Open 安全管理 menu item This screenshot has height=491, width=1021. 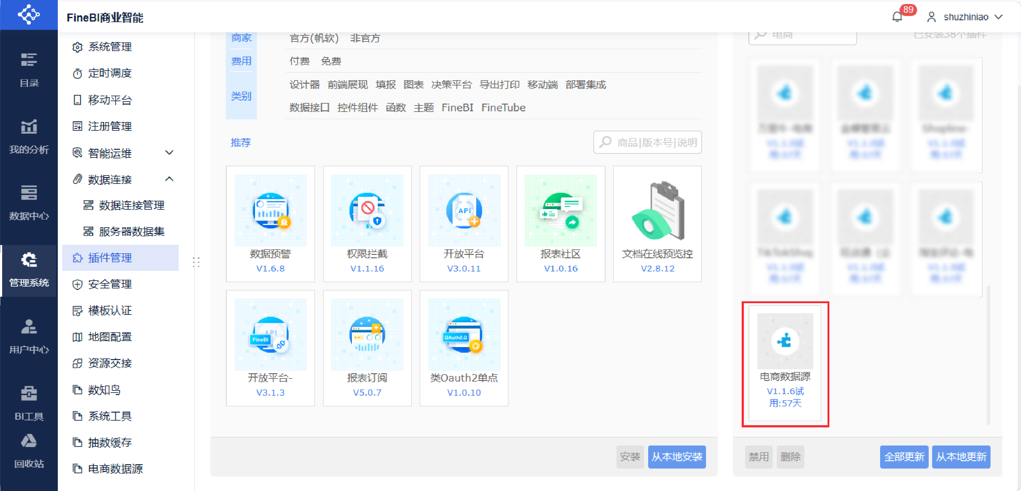coord(110,284)
